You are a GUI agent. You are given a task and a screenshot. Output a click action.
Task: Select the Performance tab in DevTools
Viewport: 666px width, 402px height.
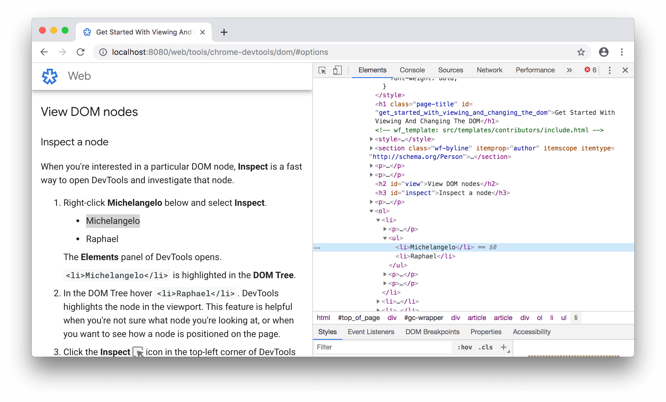535,69
